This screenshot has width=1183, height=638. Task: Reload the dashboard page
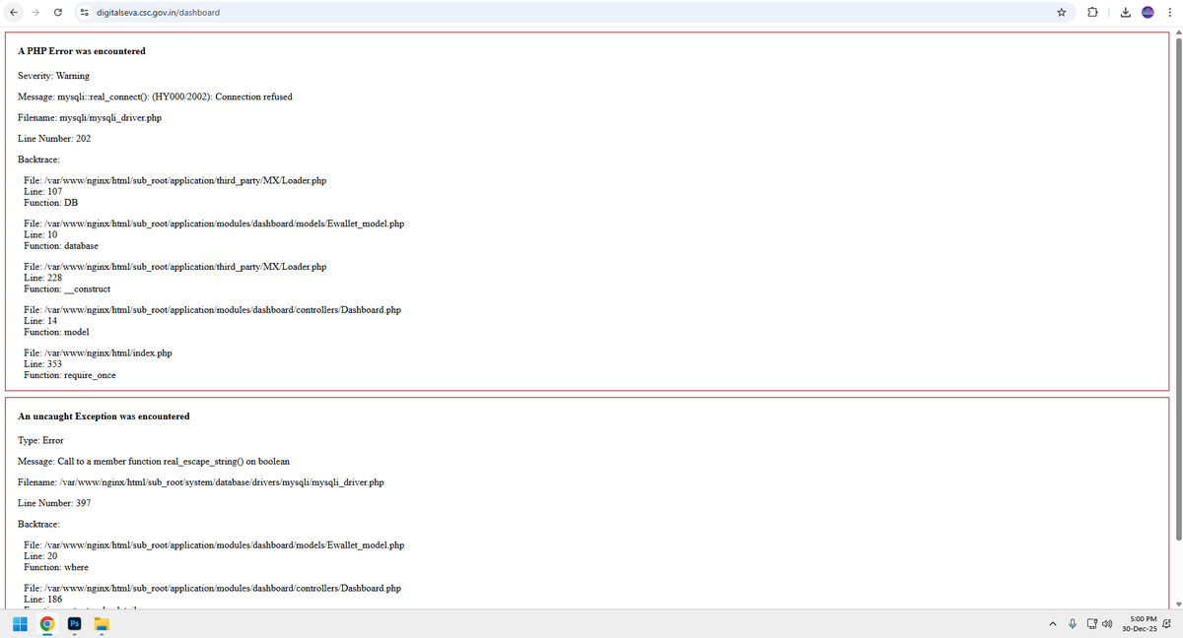[59, 13]
